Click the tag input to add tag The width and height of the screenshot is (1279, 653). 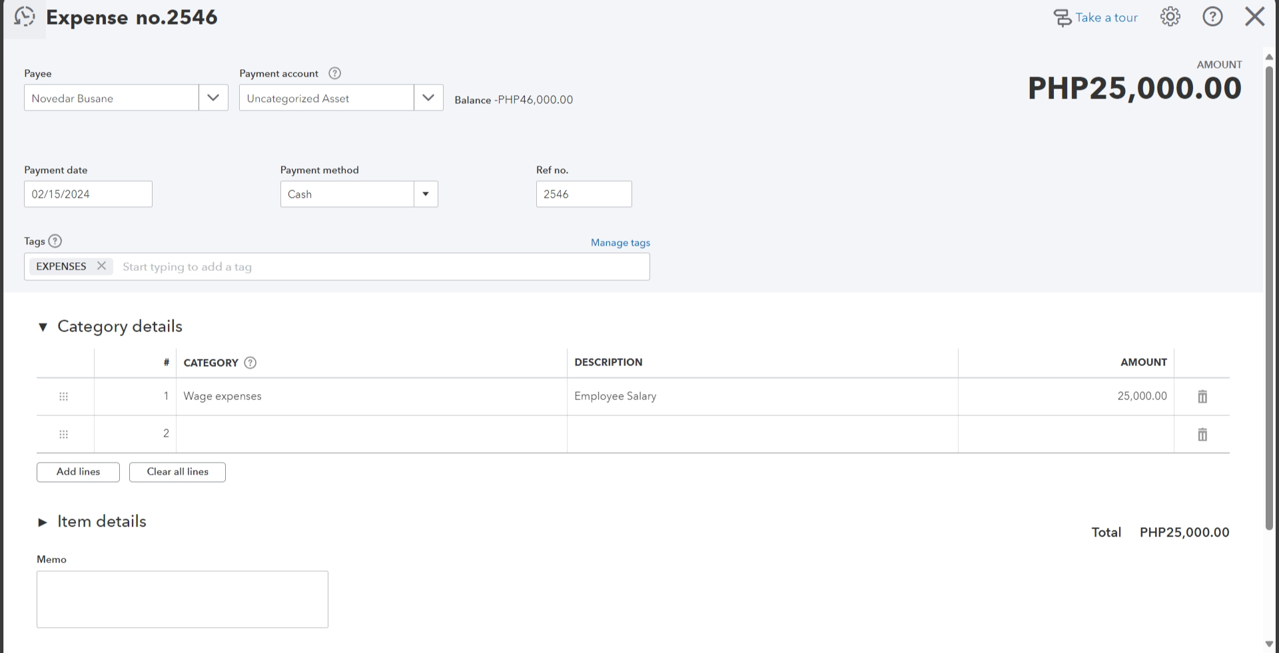pos(383,267)
